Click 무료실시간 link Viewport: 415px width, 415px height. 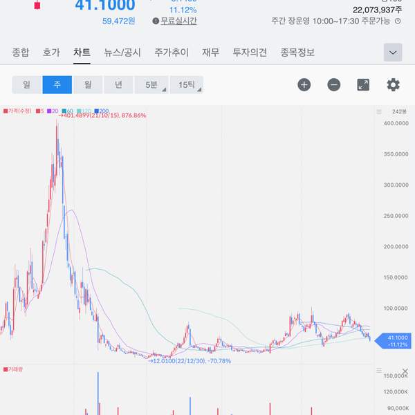point(178,21)
